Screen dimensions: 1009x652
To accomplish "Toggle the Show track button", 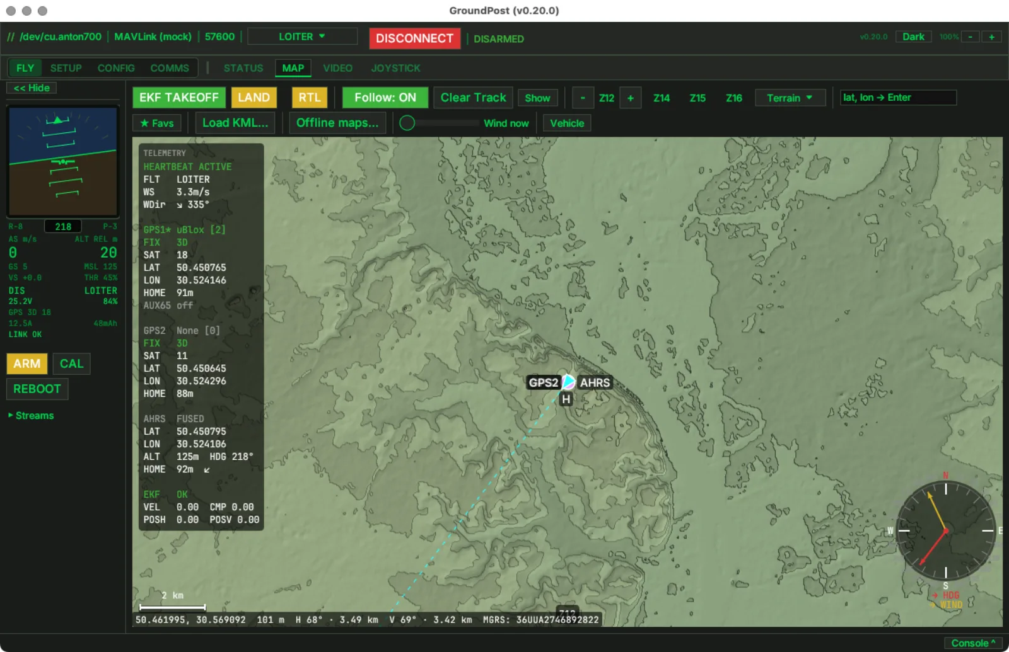I will point(537,98).
